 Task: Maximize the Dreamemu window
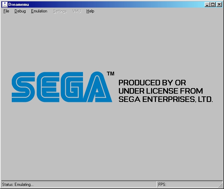(213, 4)
